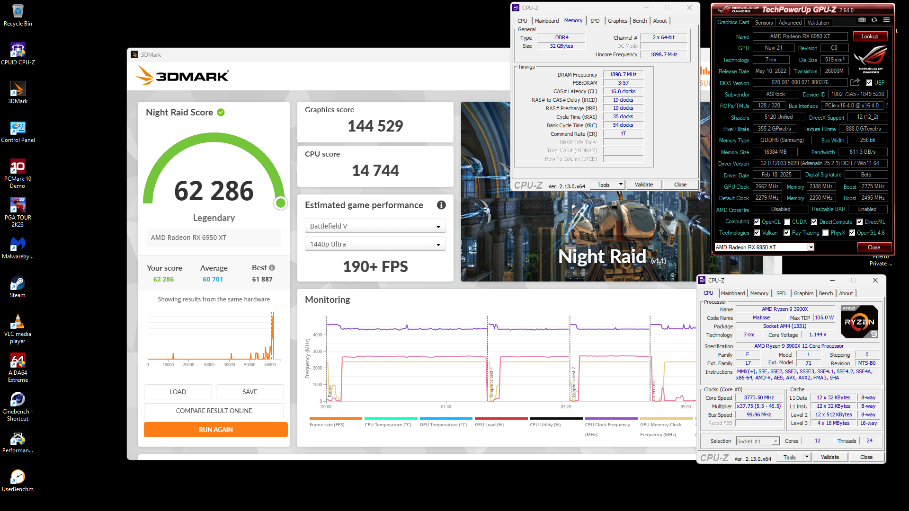
Task: Click the info icon next to Best score
Action: tap(272, 268)
